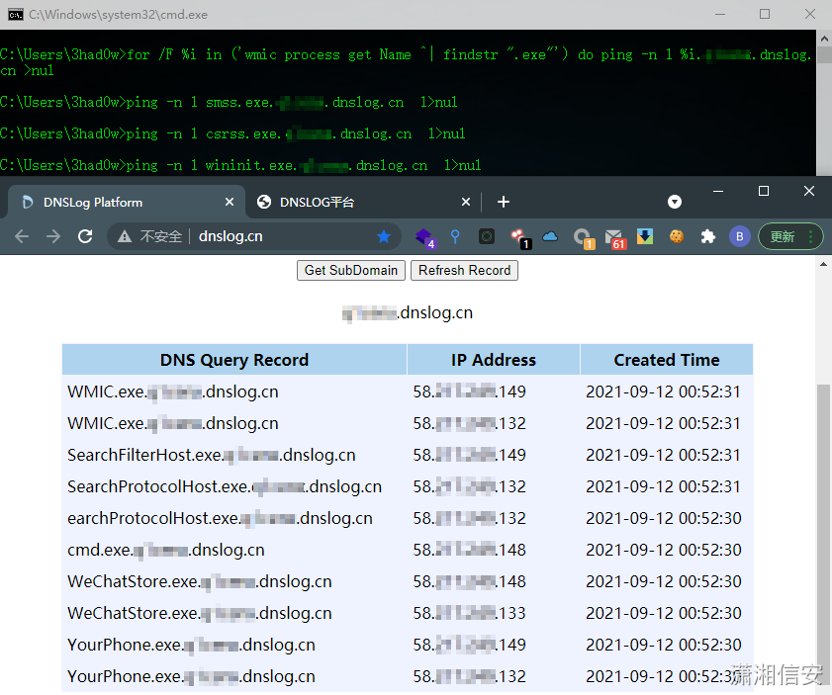Open a new browser tab
This screenshot has width=832, height=695.
[x=504, y=202]
